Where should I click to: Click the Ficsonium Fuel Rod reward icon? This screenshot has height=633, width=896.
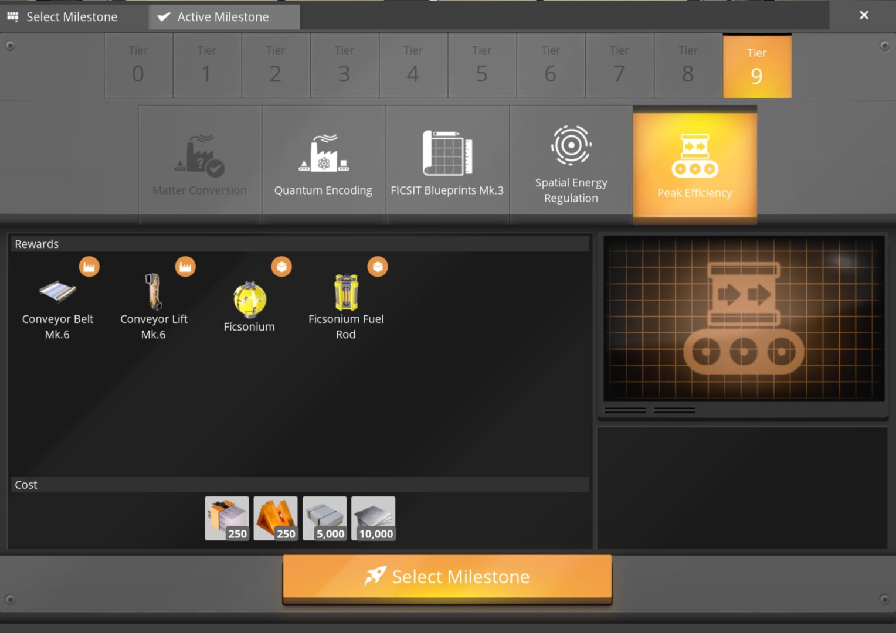point(346,292)
